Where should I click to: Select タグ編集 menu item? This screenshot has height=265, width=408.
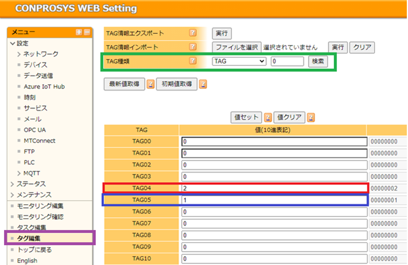click(x=29, y=238)
